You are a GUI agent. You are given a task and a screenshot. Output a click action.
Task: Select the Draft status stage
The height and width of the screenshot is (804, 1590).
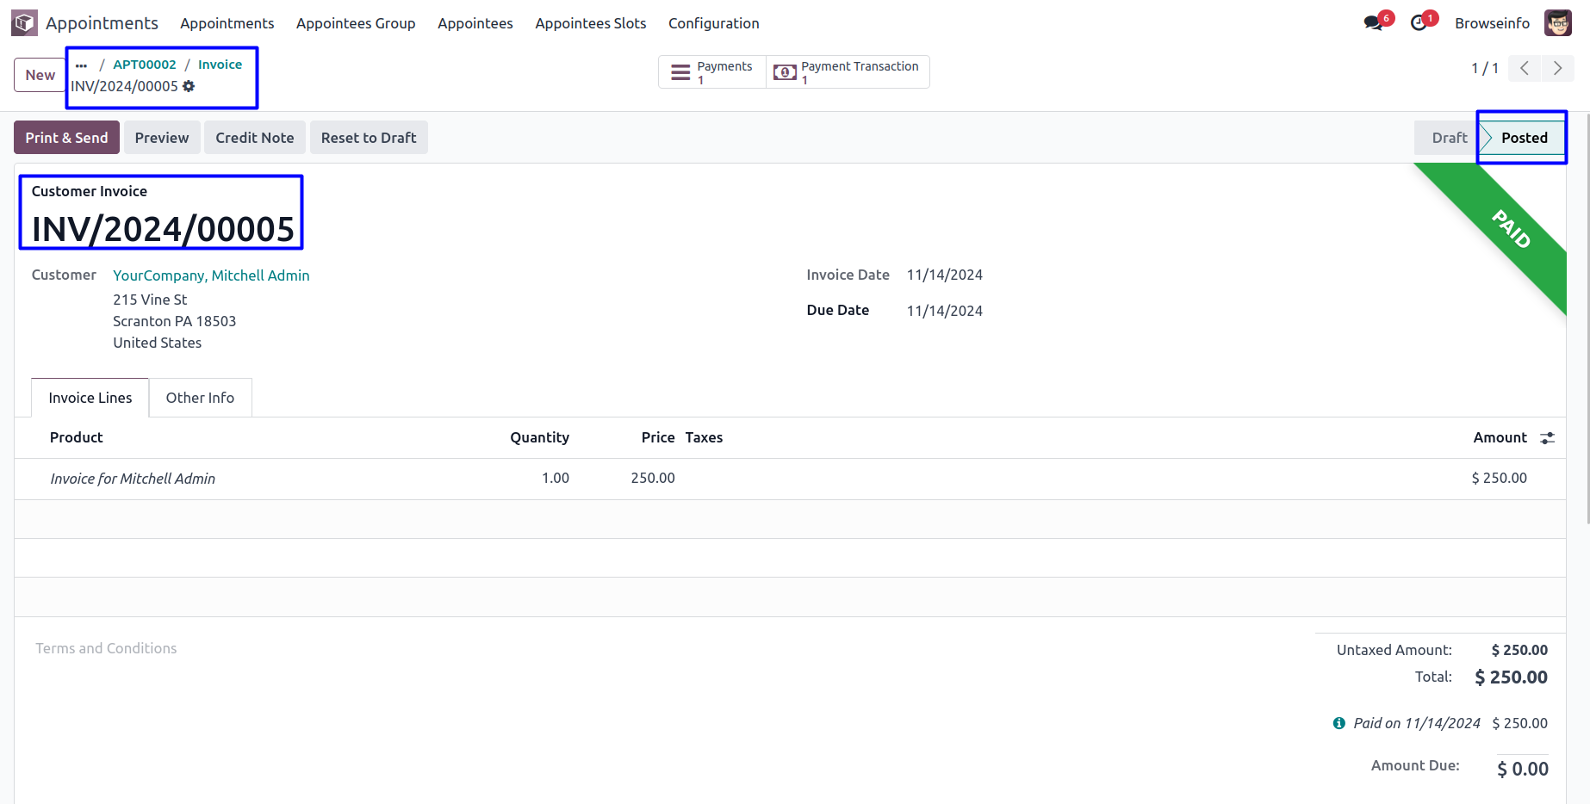click(1449, 138)
